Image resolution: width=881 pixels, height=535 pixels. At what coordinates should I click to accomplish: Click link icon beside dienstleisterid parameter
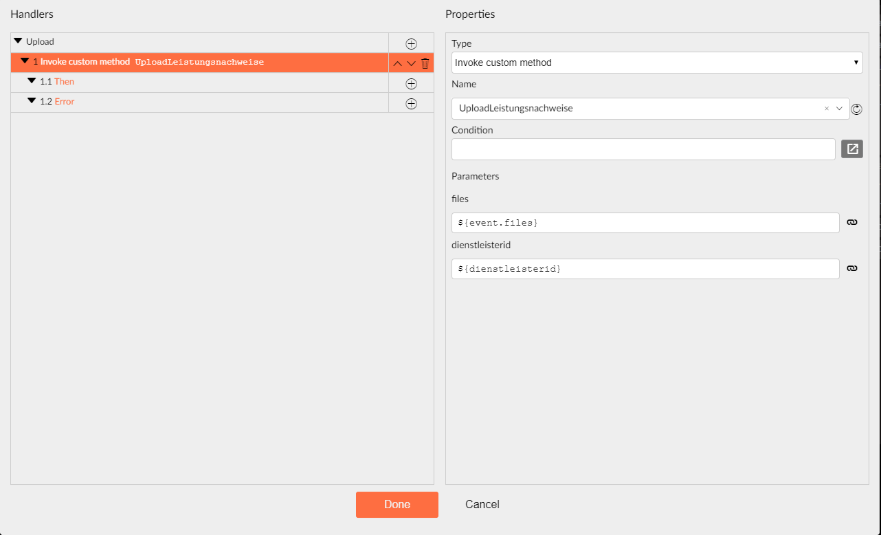[x=851, y=269]
